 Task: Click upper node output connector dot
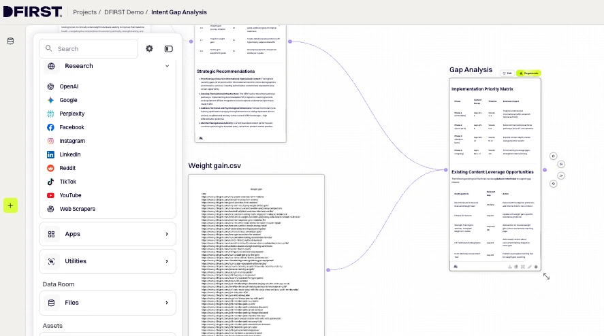(289, 41)
